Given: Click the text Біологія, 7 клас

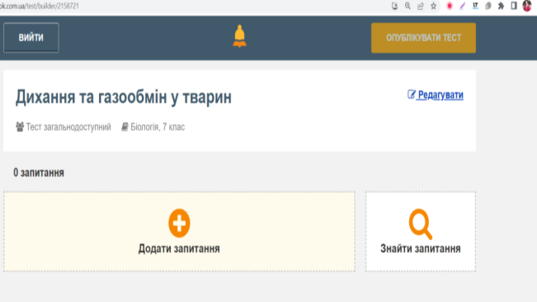Looking at the screenshot, I should click(x=158, y=127).
